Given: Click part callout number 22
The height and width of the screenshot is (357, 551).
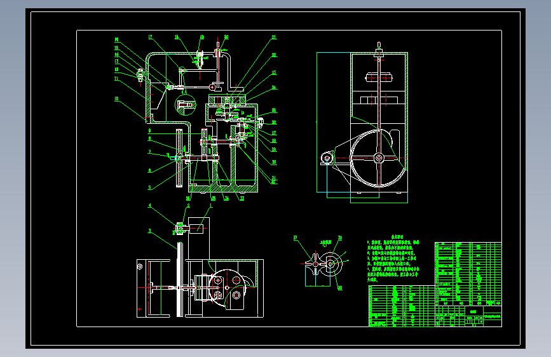Looking at the screenshot, I should coord(274,55).
